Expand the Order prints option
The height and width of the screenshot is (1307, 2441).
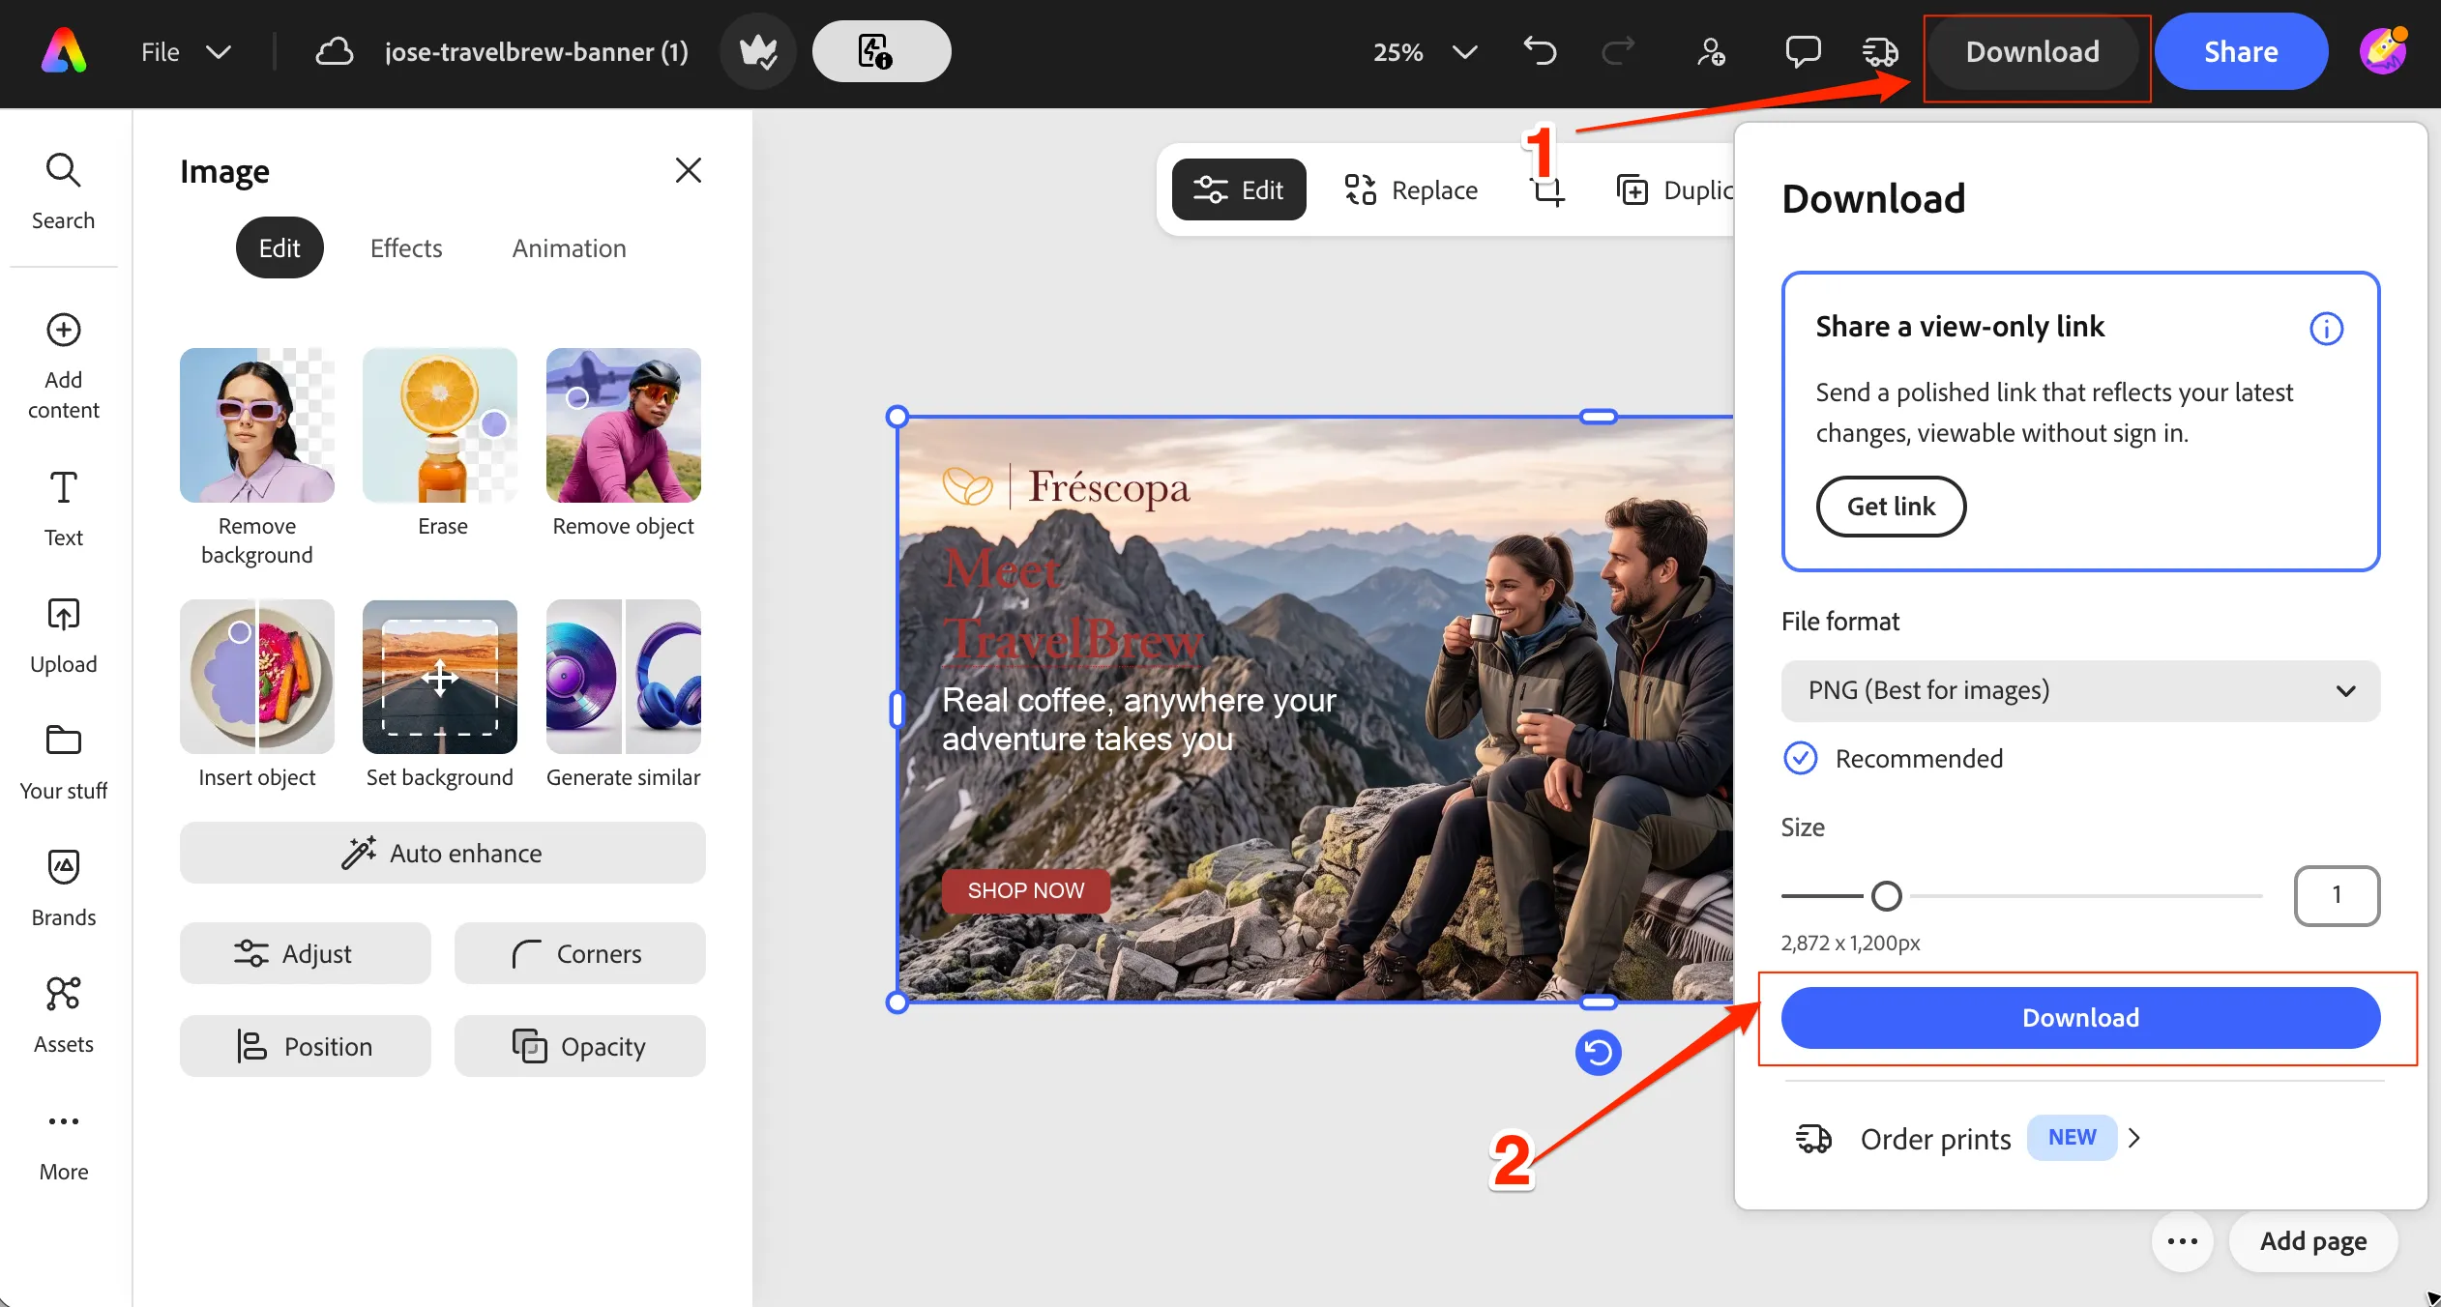click(x=1968, y=1139)
